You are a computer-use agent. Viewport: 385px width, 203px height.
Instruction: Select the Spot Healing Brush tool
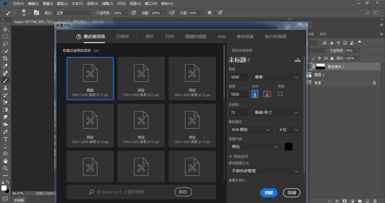click(x=5, y=73)
